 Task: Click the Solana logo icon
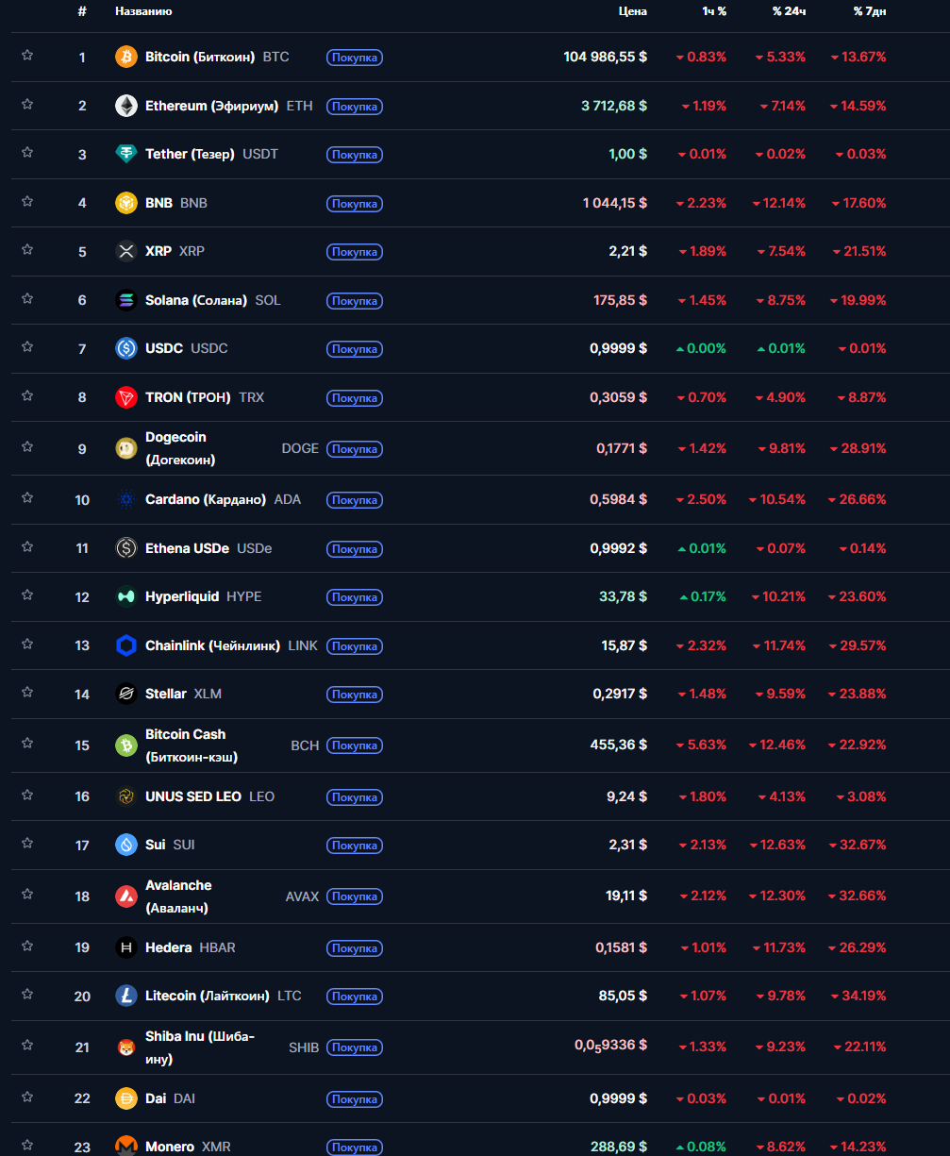[x=125, y=300]
